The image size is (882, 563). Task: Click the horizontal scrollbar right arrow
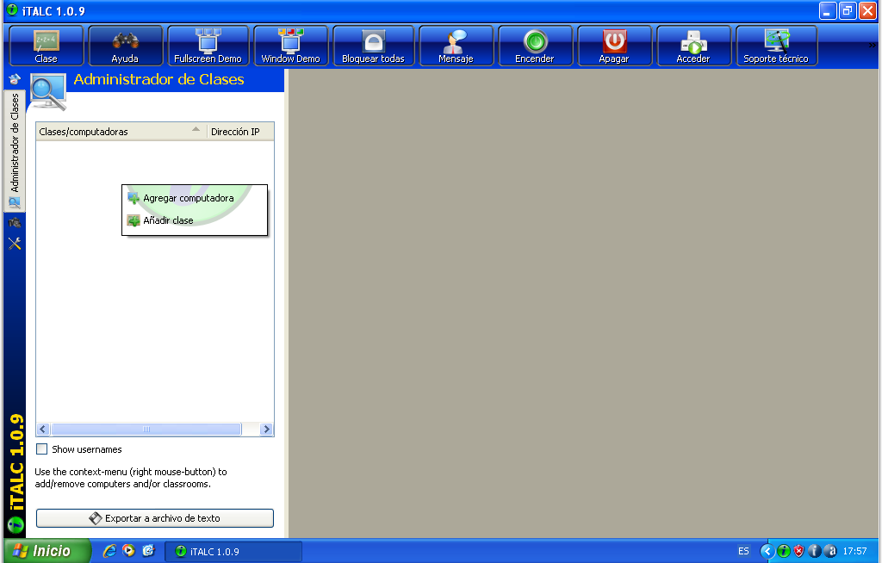(x=266, y=429)
